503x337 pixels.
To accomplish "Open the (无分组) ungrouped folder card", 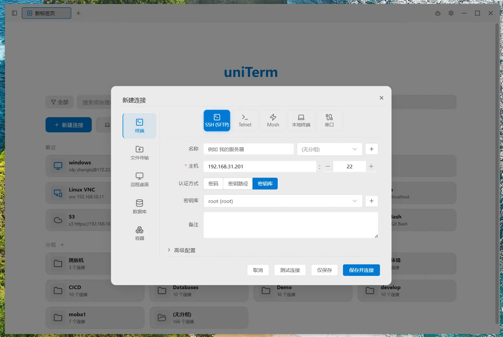I will pos(199,318).
